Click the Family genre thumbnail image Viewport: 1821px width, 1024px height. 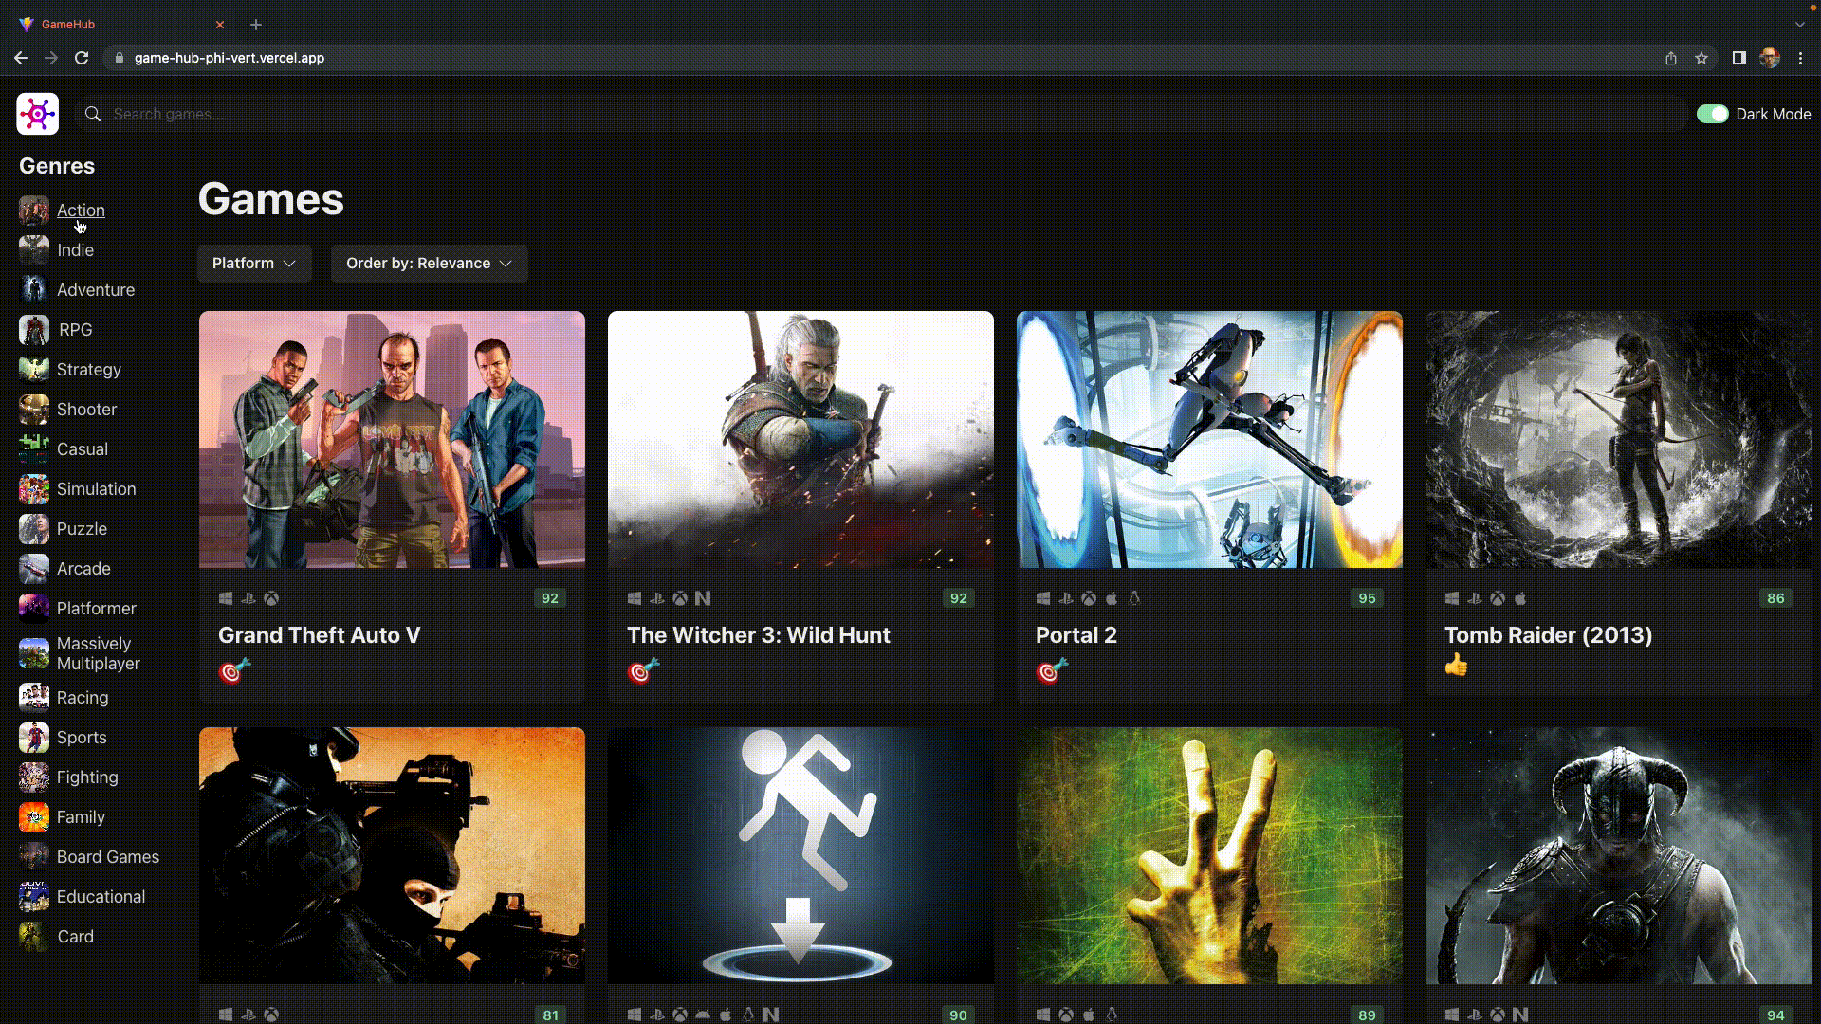coord(34,817)
